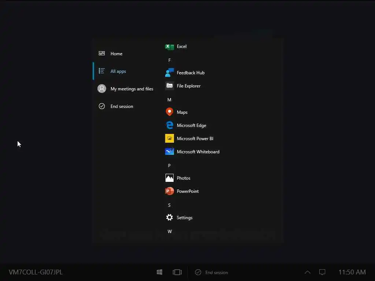Viewport: 375px width, 281px height.
Task: Click the VM7COLL-GI07JPL device name
Action: coord(36,272)
